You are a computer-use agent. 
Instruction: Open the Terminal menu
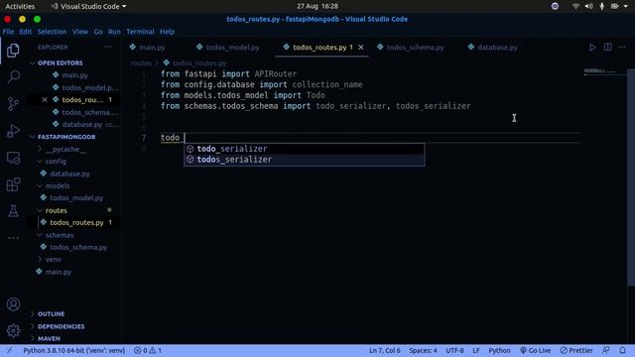coord(140,32)
